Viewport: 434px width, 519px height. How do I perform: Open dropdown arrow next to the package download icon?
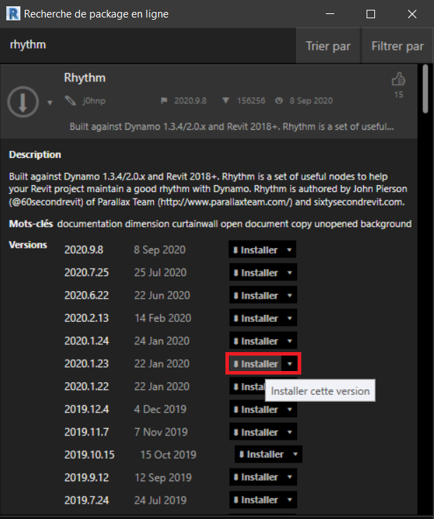pyautogui.click(x=49, y=102)
